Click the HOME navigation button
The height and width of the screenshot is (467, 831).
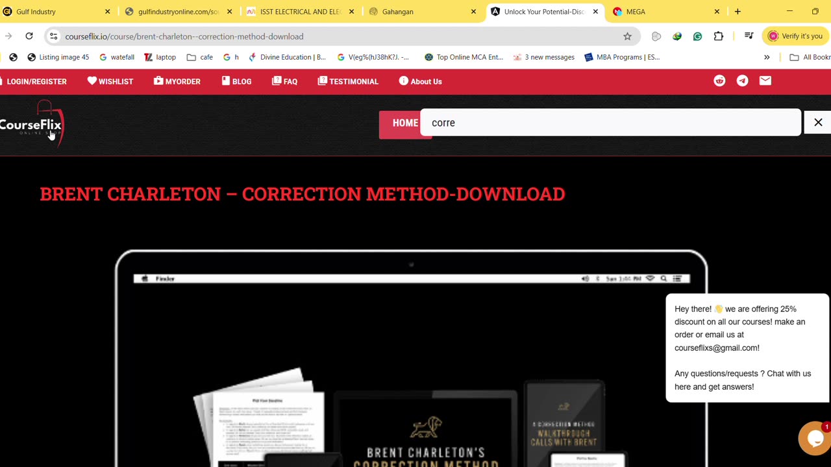coord(405,123)
